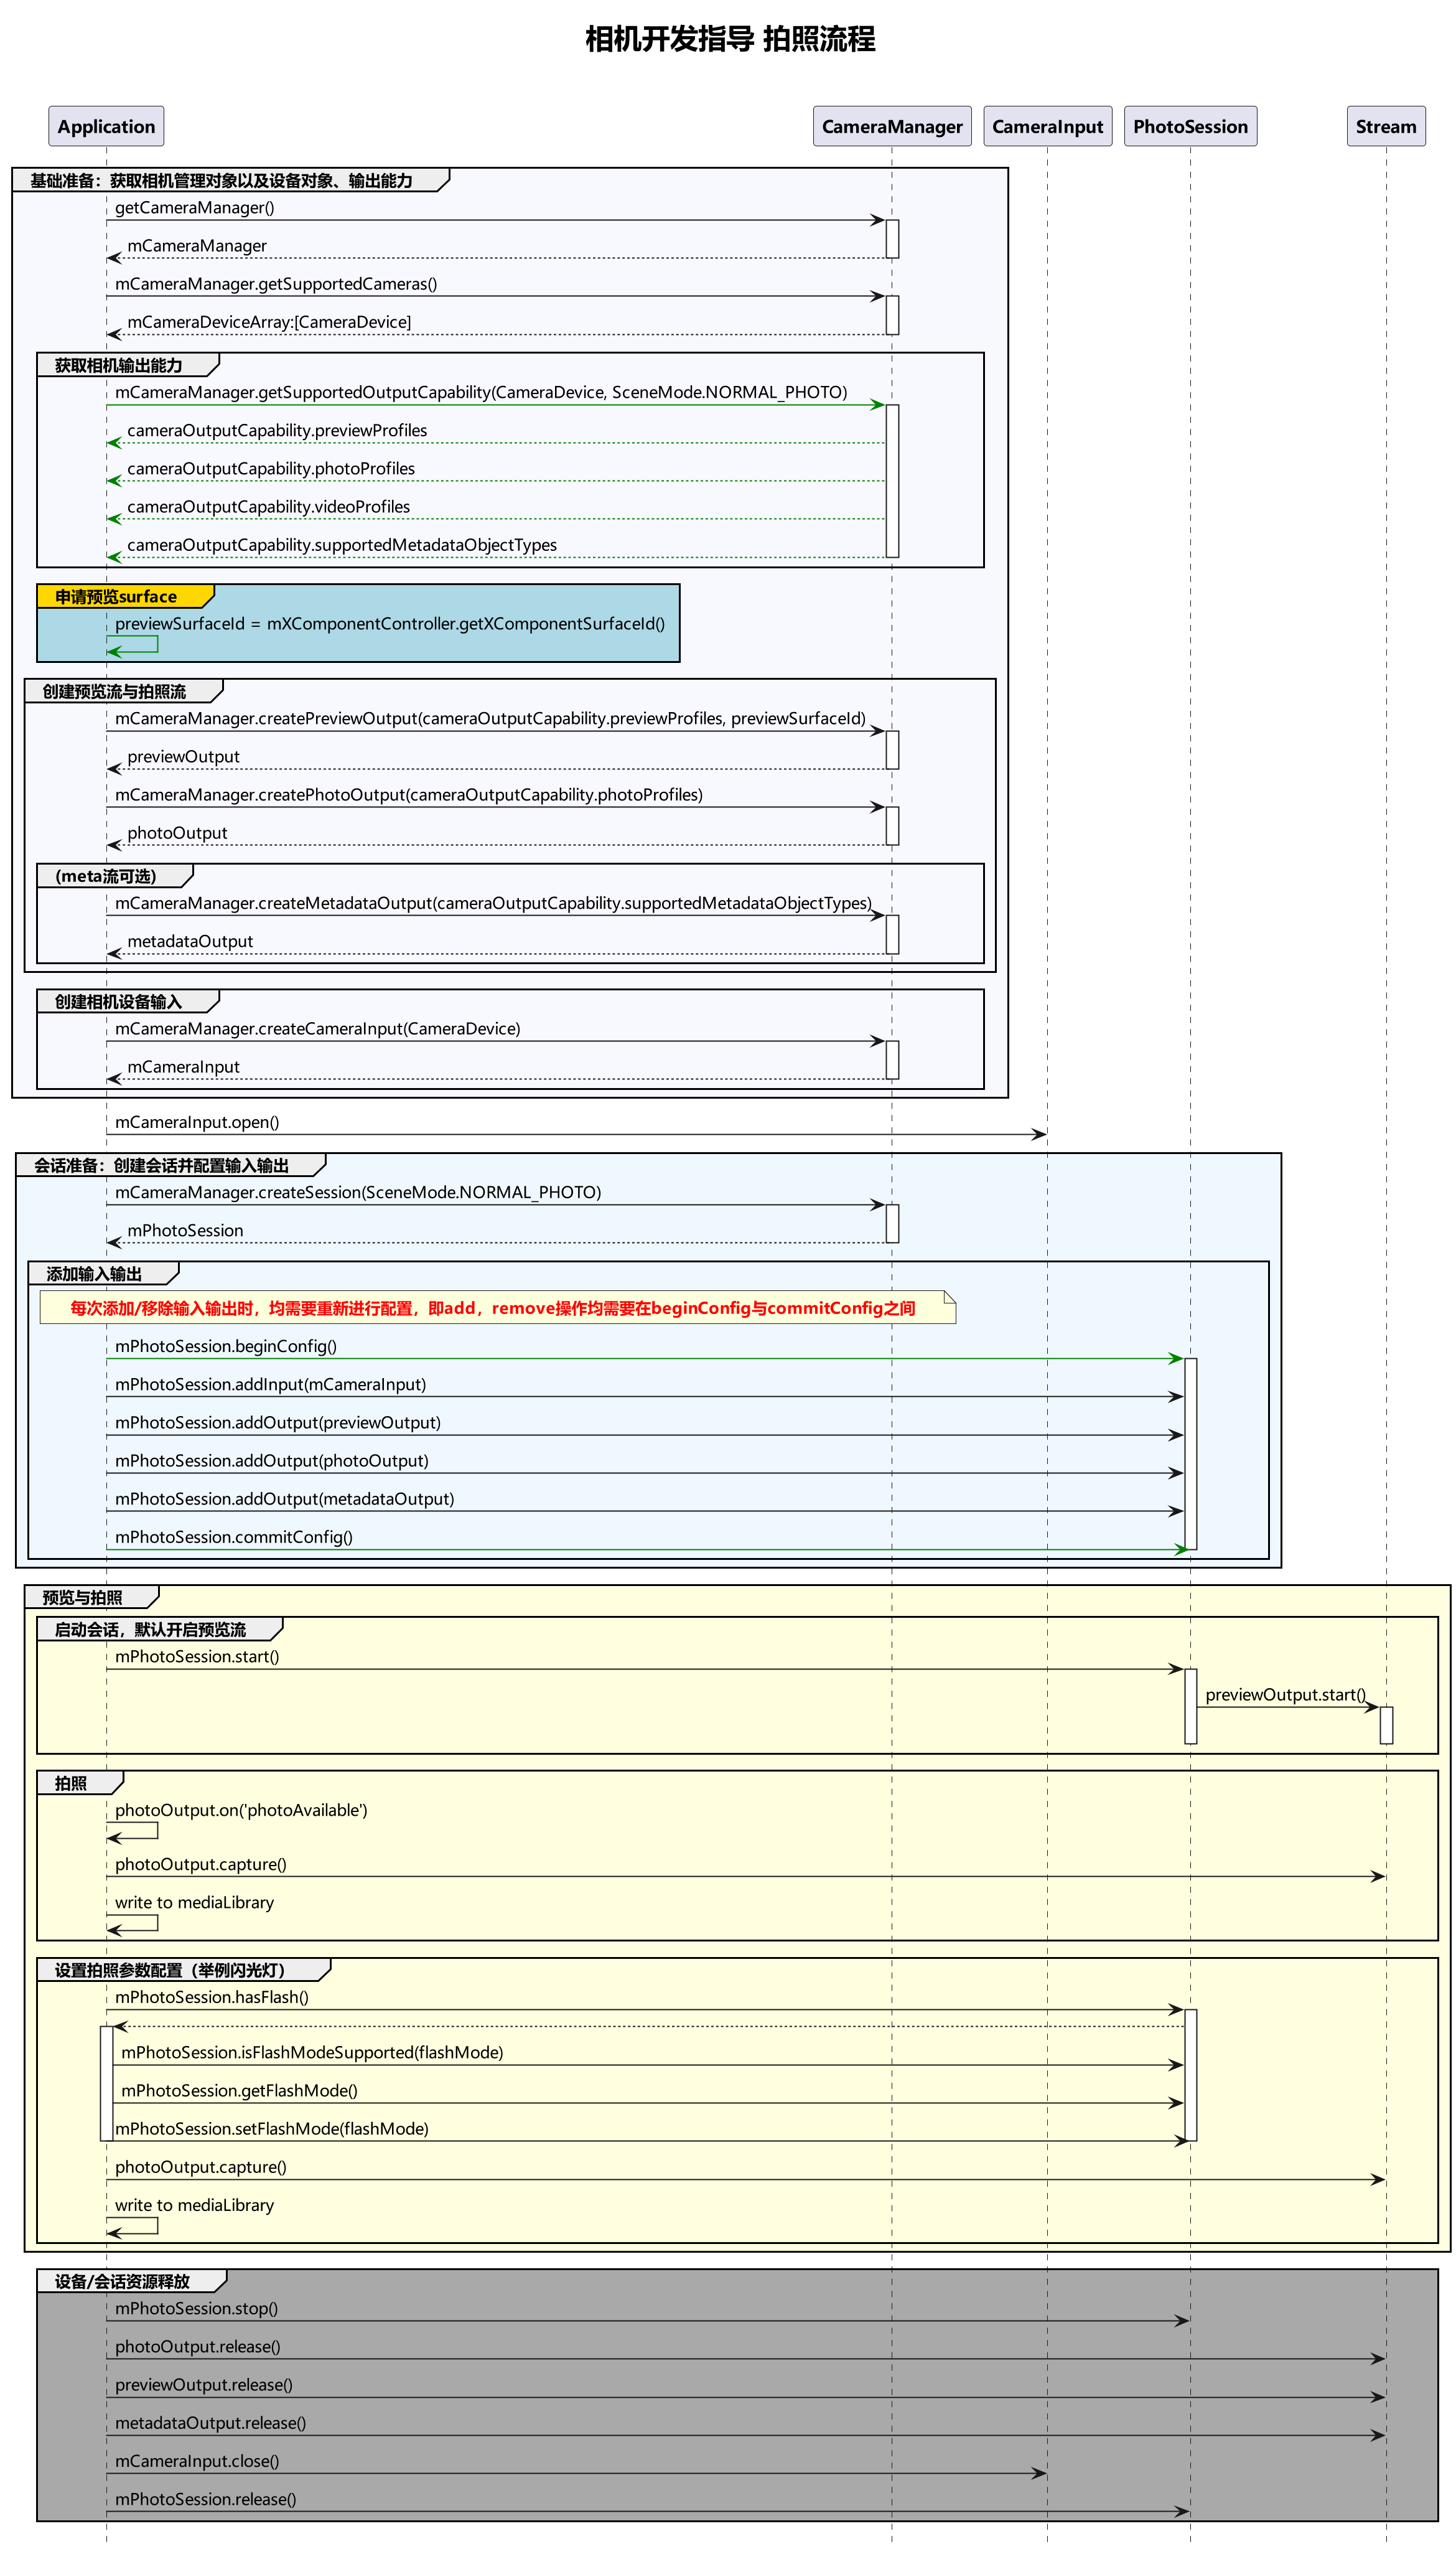Click the diagram title 相机开发指导 拍照流程
This screenshot has width=1456, height=2549.
729,40
